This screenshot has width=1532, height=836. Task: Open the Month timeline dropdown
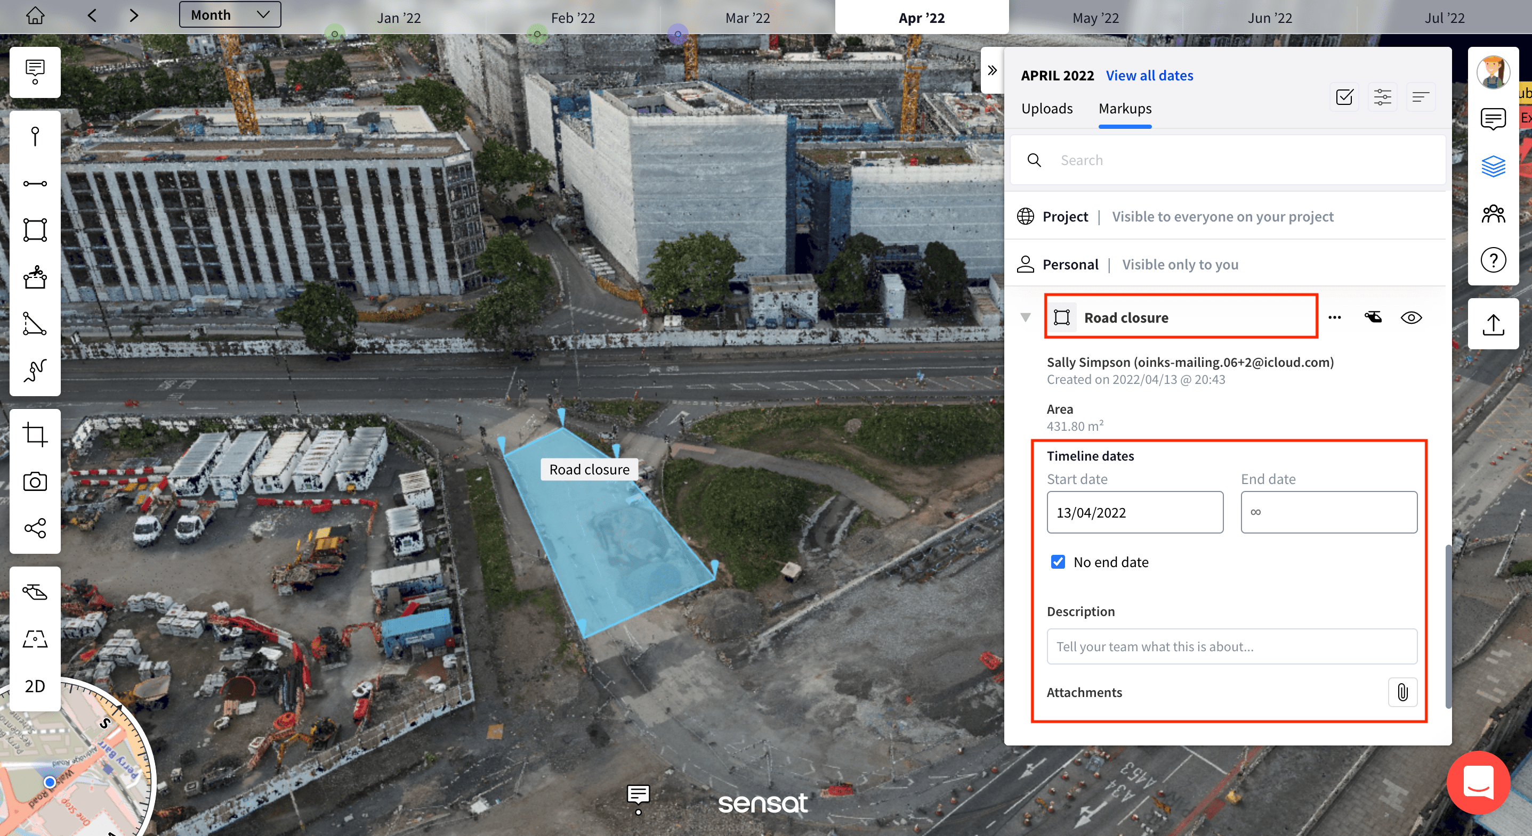click(x=230, y=15)
